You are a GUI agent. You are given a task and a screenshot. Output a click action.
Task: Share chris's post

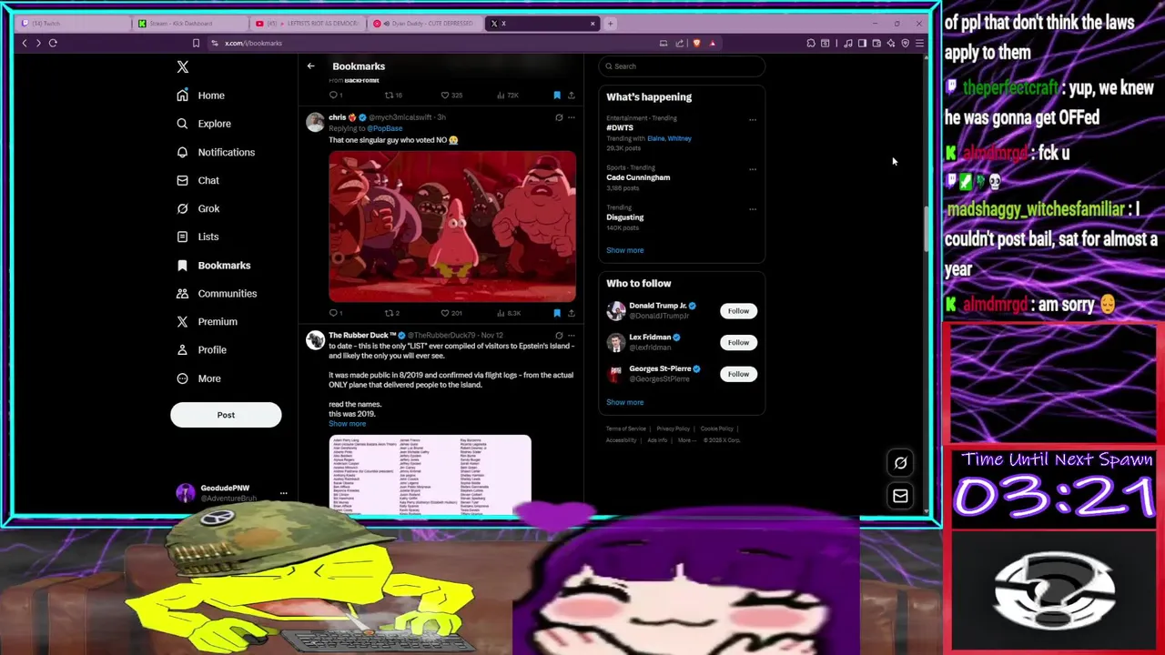[x=572, y=313]
